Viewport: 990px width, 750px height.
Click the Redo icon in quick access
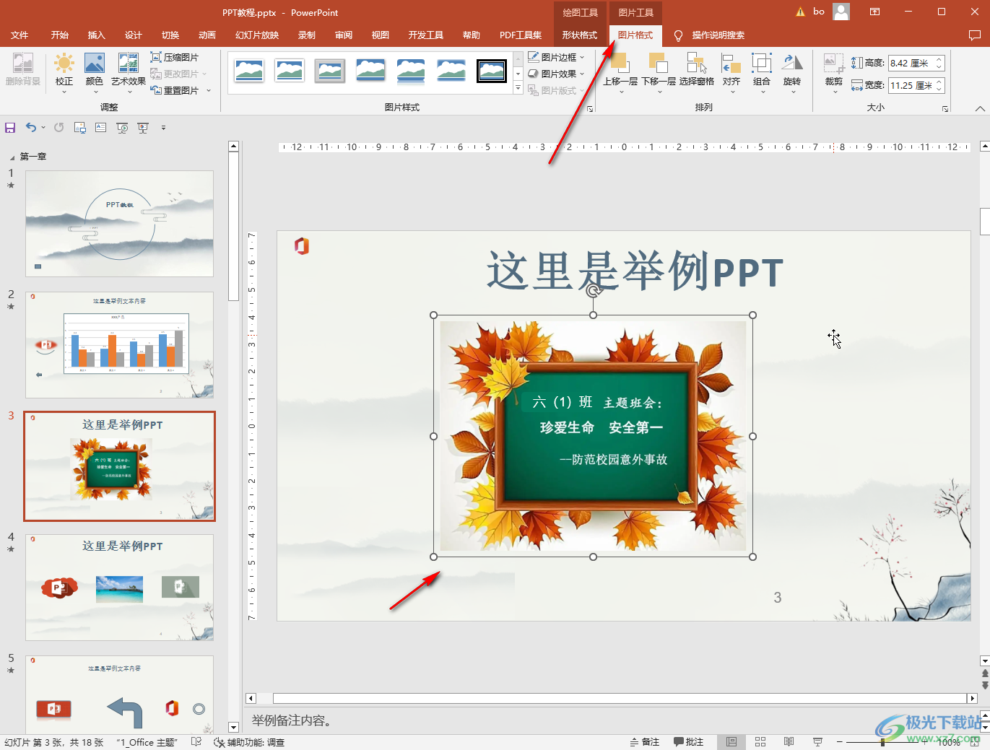pyautogui.click(x=58, y=128)
